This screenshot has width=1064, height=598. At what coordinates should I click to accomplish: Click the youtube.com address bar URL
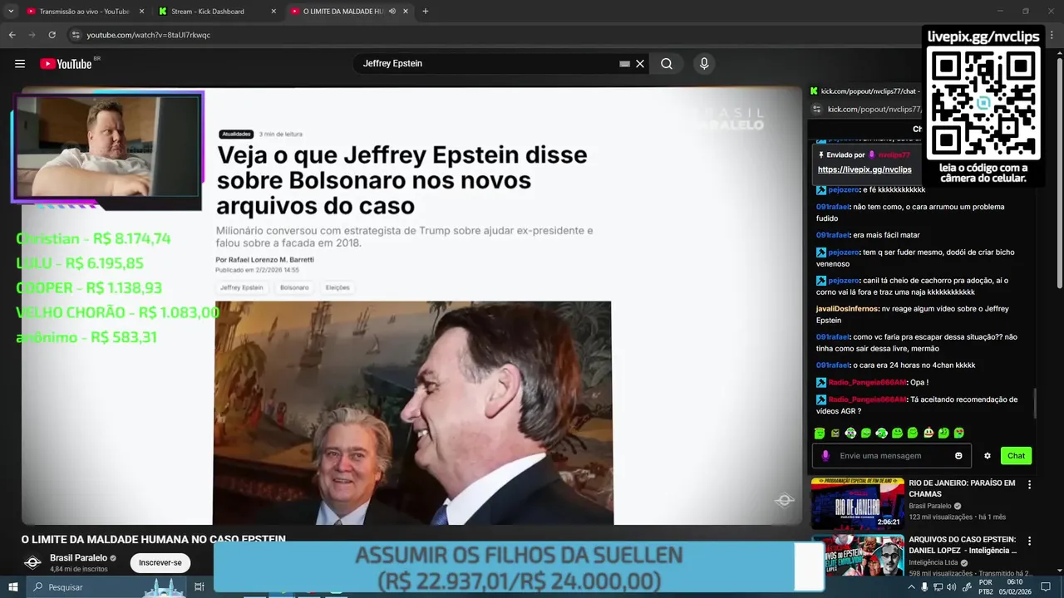coord(149,35)
